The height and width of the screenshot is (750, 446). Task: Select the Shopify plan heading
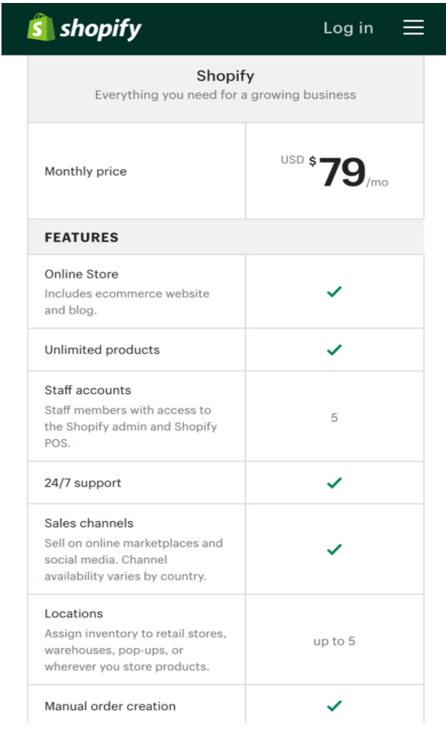point(225,75)
